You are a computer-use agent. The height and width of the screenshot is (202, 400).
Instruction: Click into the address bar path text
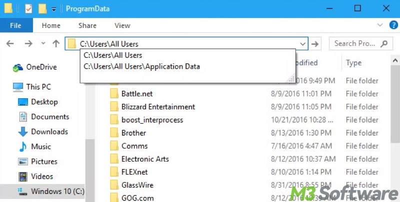tap(109, 44)
